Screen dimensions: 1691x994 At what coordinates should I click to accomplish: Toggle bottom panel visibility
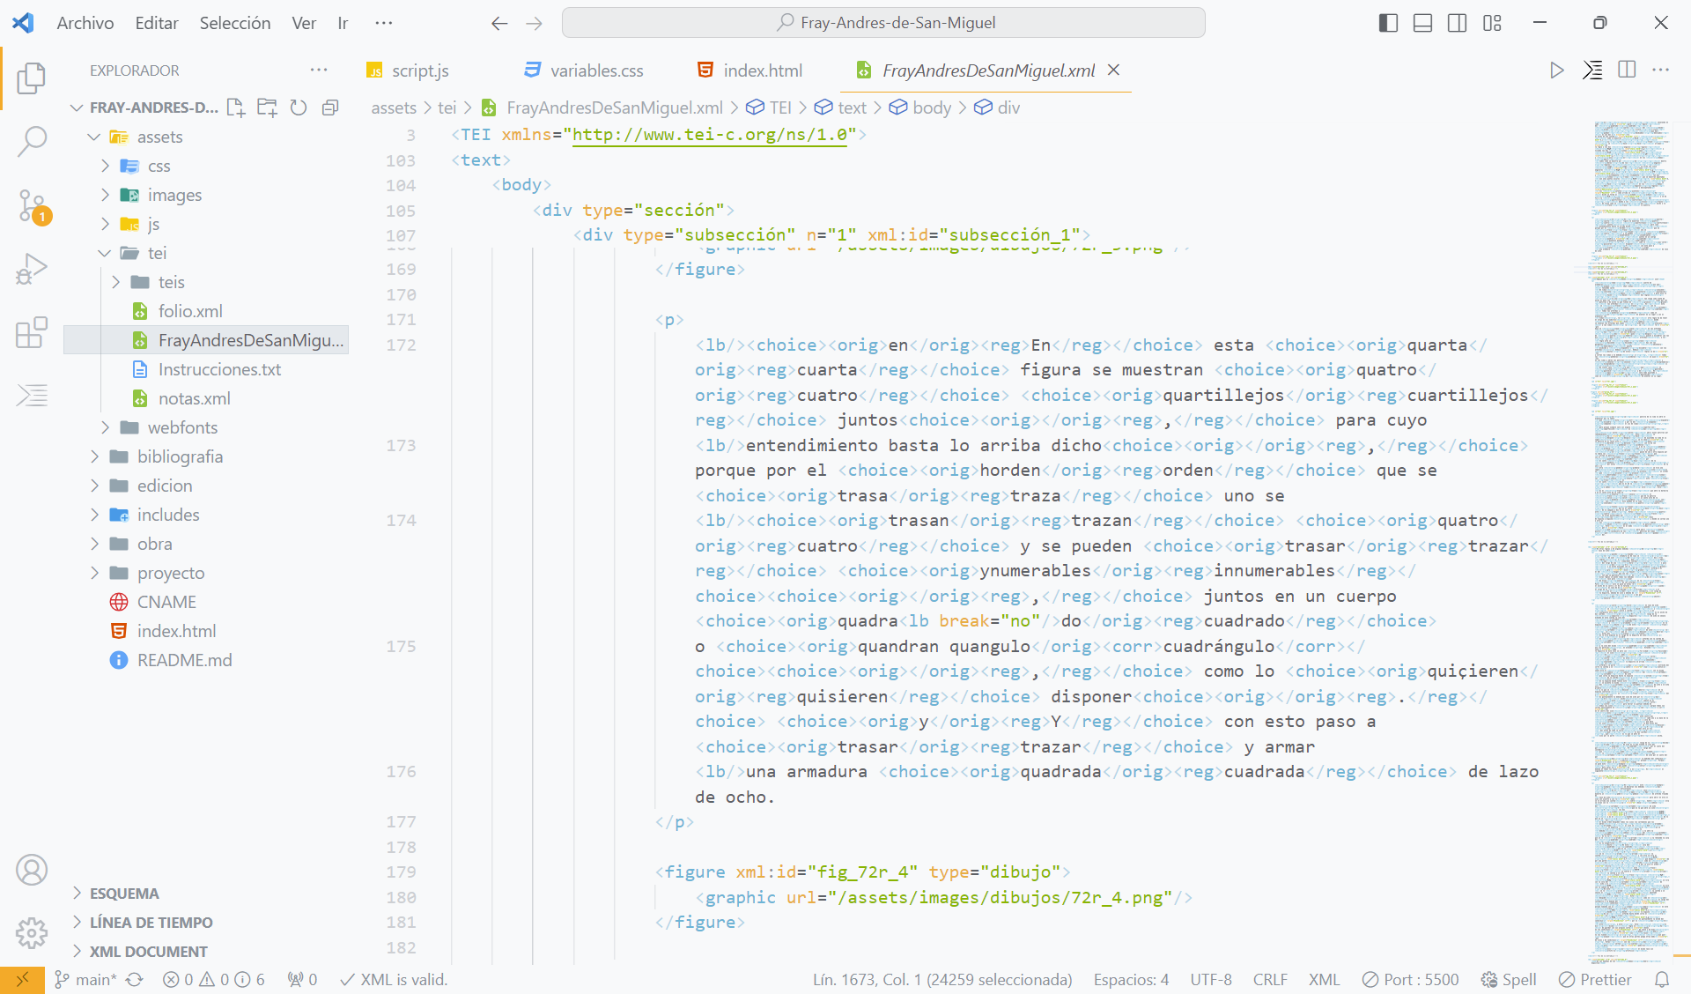click(x=1422, y=23)
